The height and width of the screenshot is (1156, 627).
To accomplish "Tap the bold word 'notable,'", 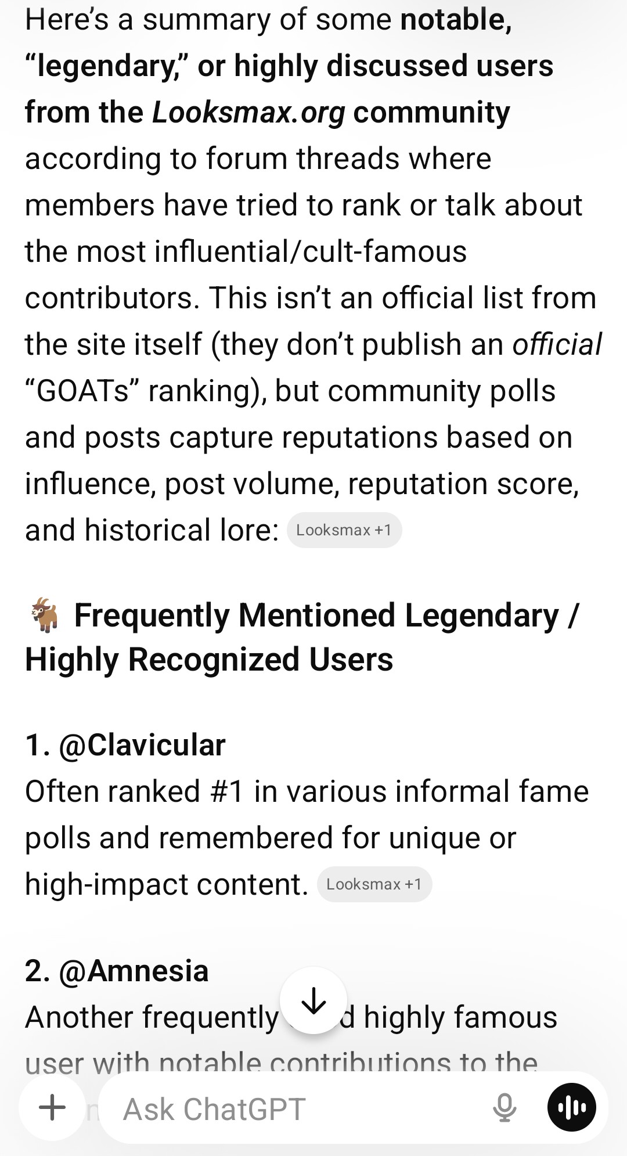I will pyautogui.click(x=456, y=20).
